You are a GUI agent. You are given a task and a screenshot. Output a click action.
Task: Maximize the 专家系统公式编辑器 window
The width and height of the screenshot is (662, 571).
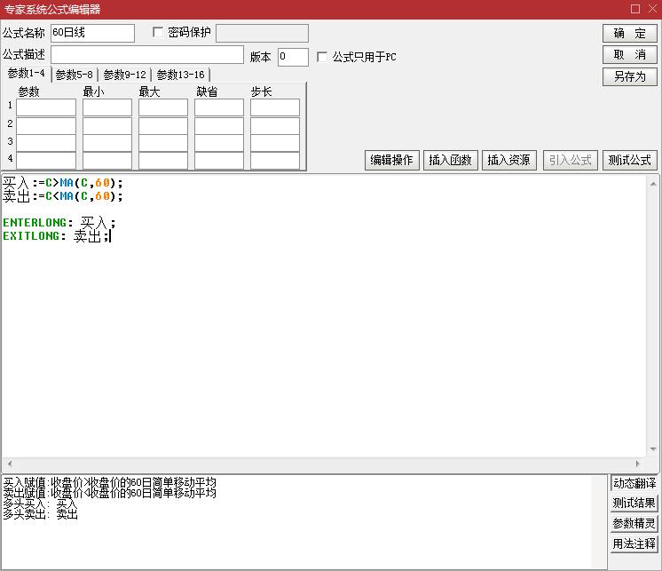(x=635, y=9)
